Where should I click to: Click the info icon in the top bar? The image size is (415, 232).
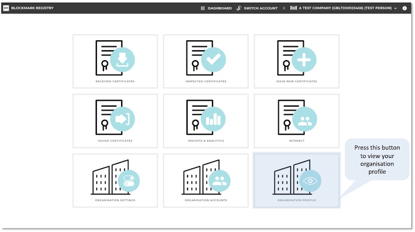pos(404,8)
